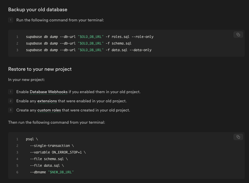Click step 1 badge beside Database Webhooks instruction
249x183 pixels.
click(x=10, y=92)
